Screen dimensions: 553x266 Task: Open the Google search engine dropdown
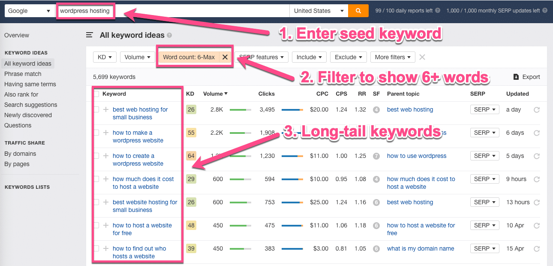click(29, 10)
